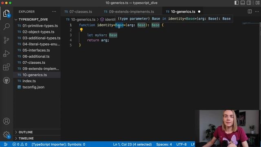261x147 pixels.
Task: Click Ln 1, Col 23 cursor position
Action: (x=132, y=144)
